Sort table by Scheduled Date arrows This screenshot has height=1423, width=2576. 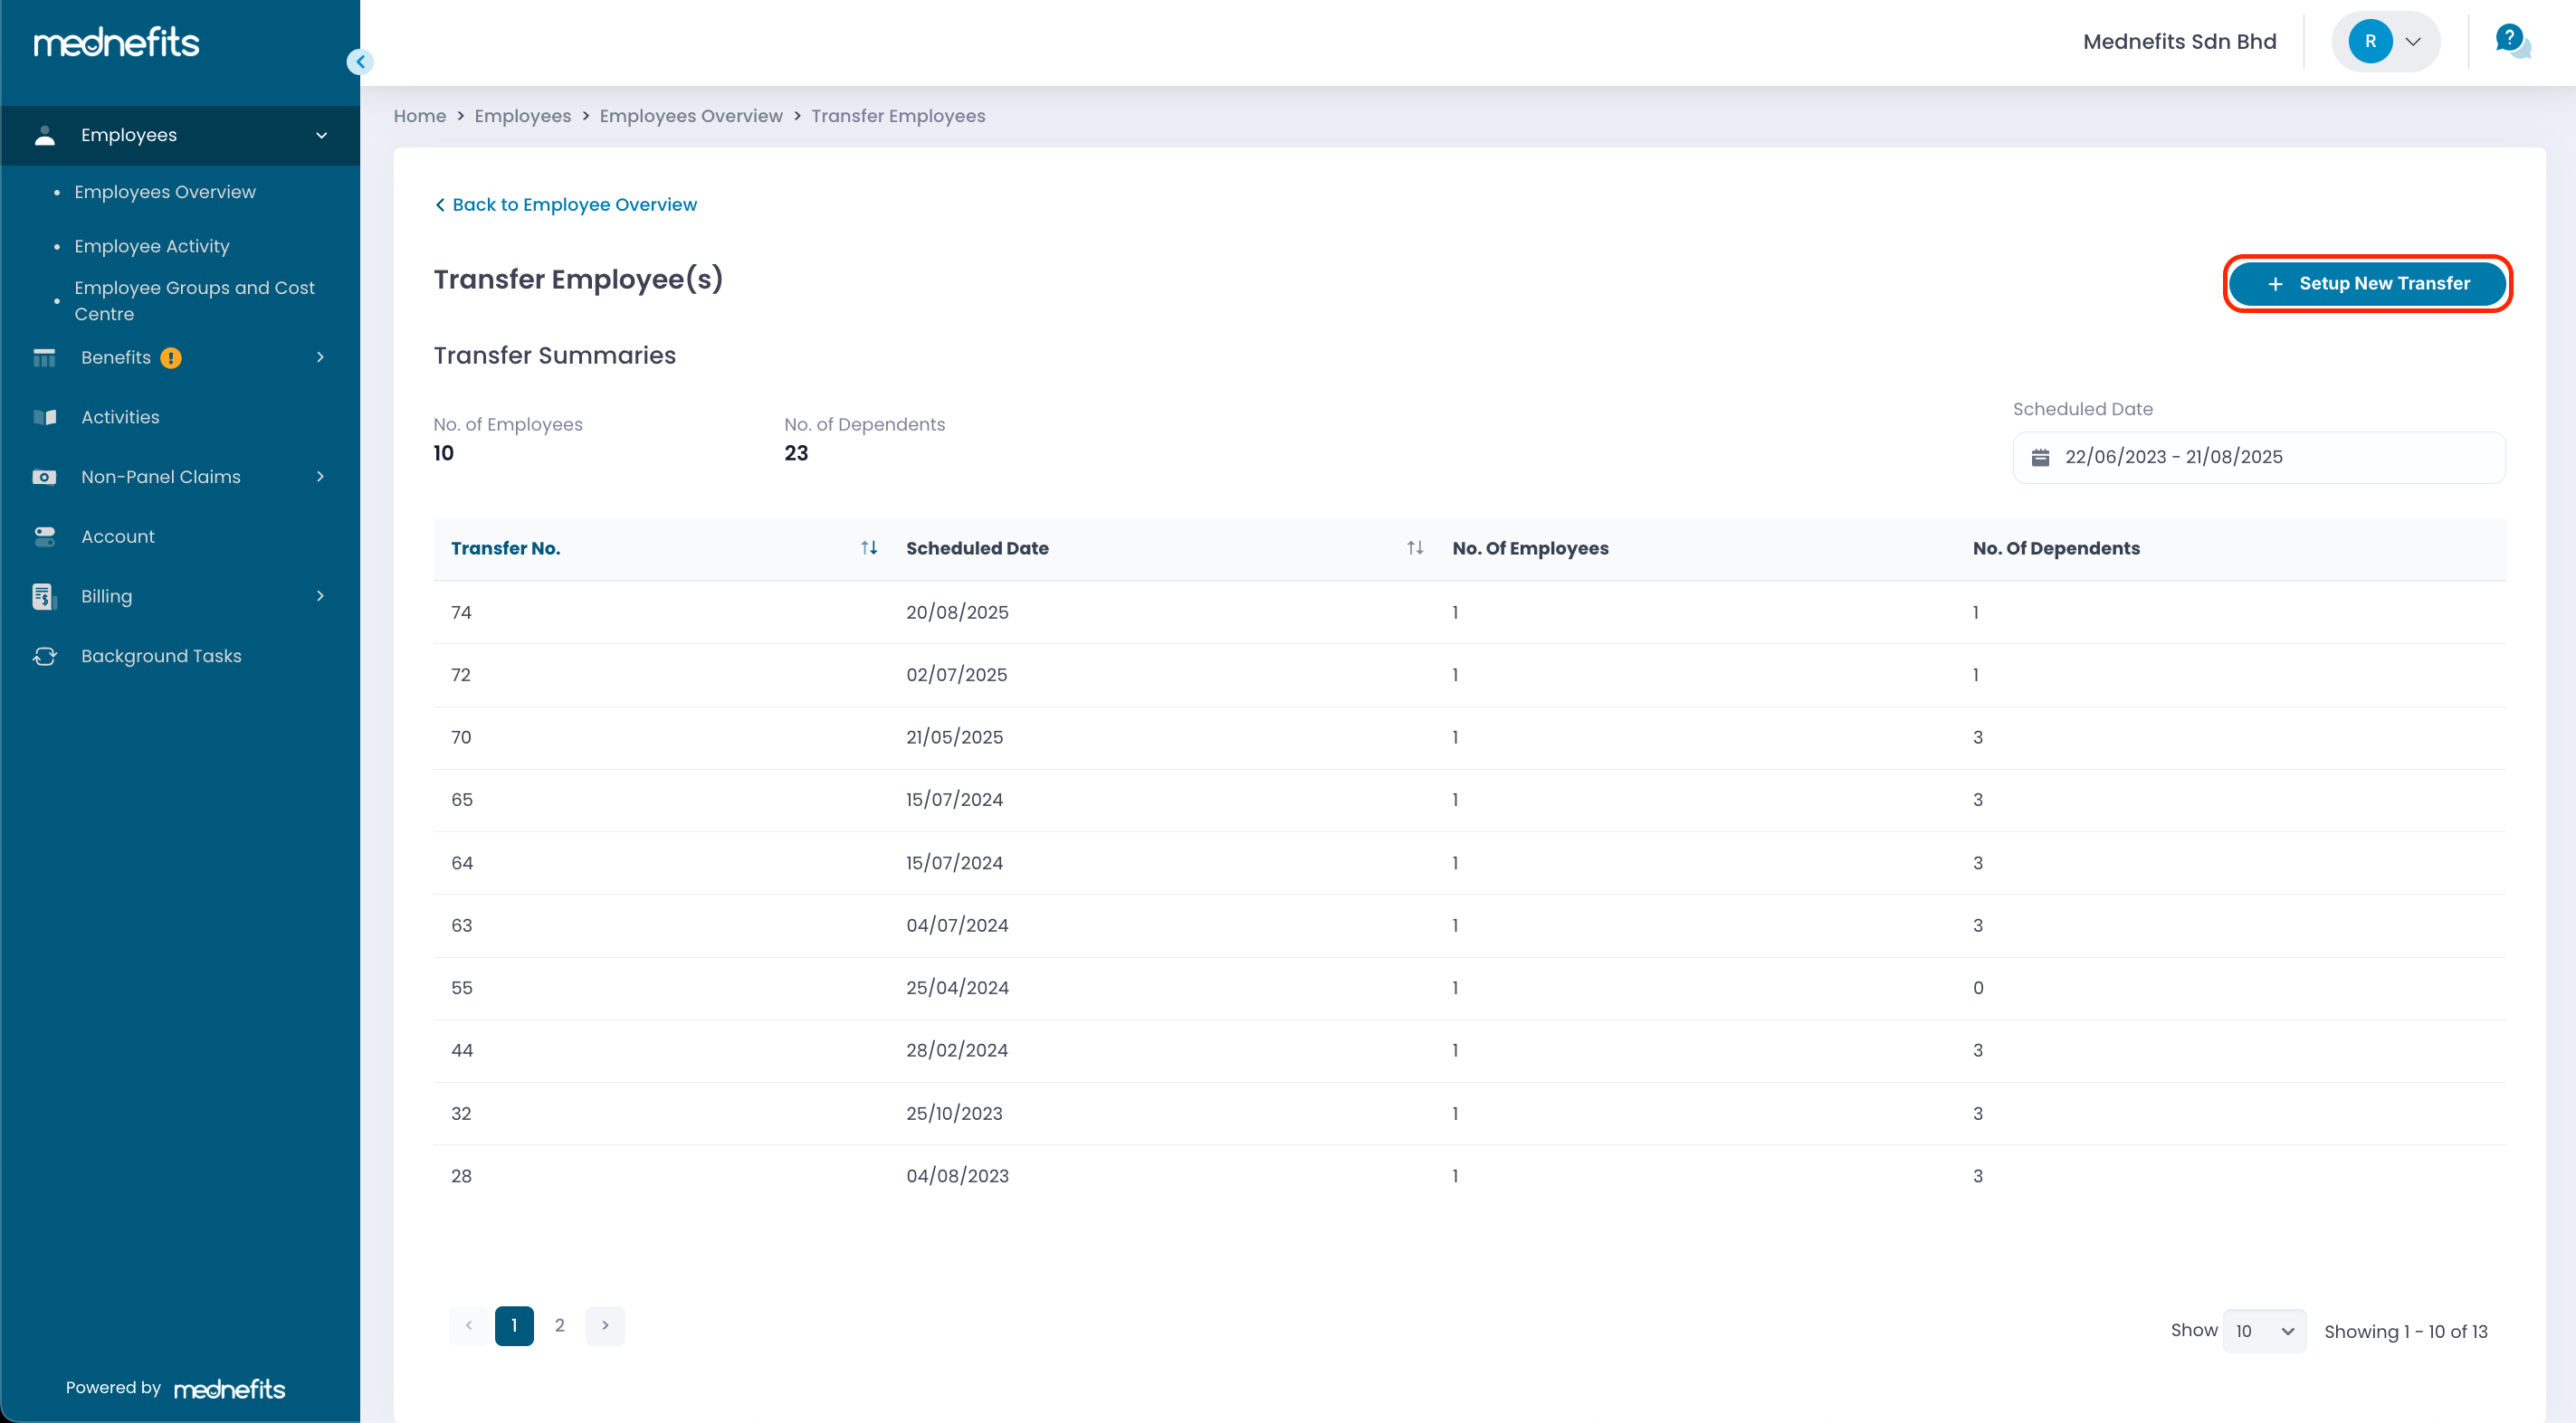pos(1414,547)
